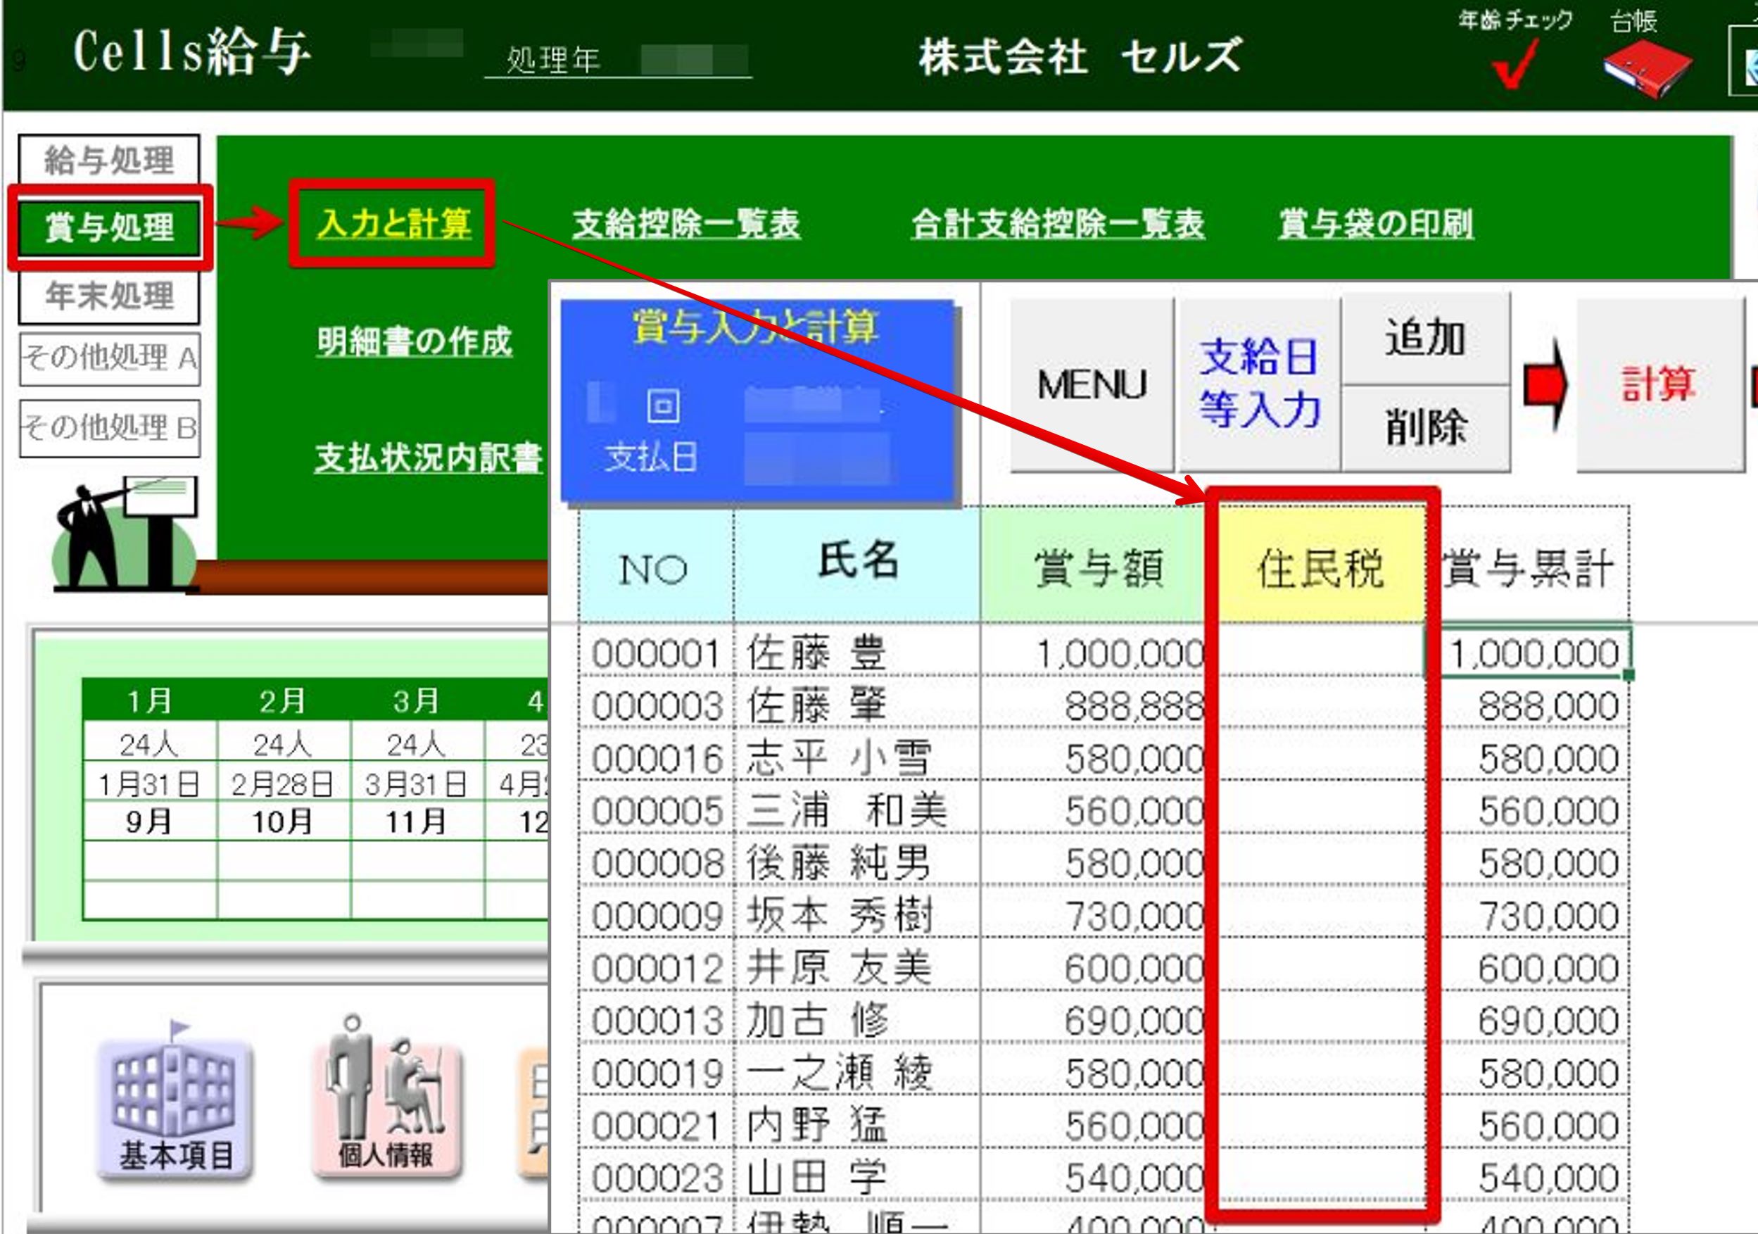This screenshot has width=1758, height=1234.
Task: Open the 支給控除一覧表 link
Action: (x=686, y=225)
